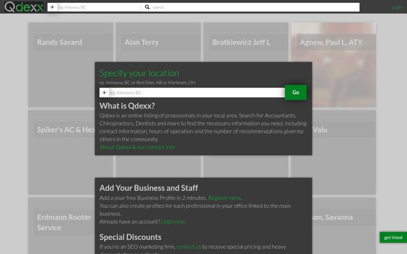Screen dimensions: 407x254
Task: Open the listing card ending in Savanna
Action: [x=344, y=226]
